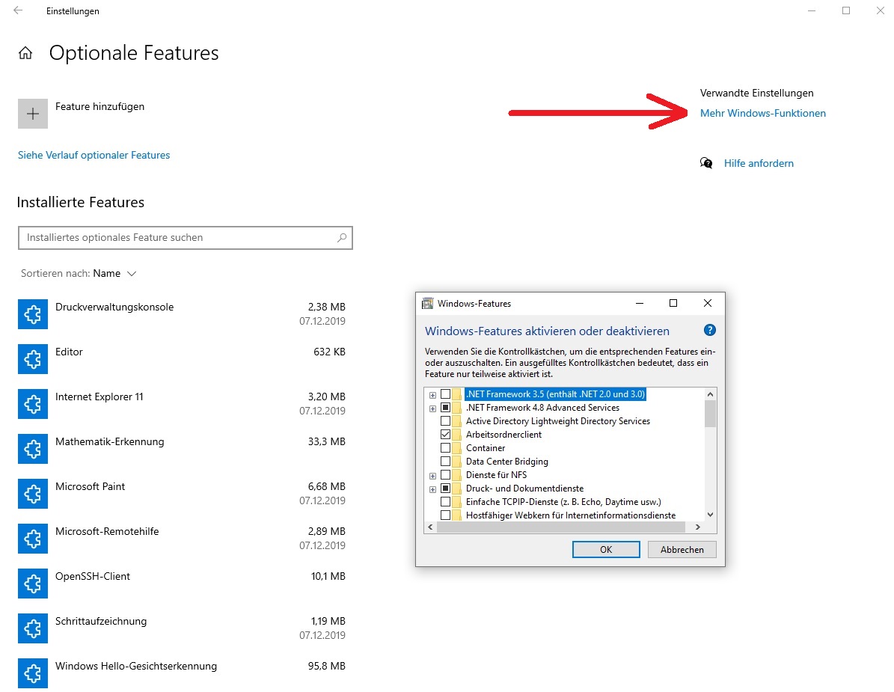Select the Mathematik-Erkennung feature icon
Viewport: 894px width, 692px height.
click(x=32, y=449)
